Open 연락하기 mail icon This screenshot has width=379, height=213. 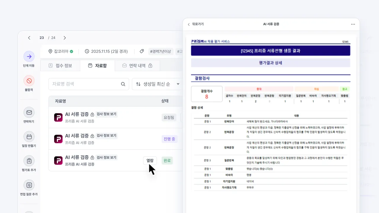click(x=29, y=112)
